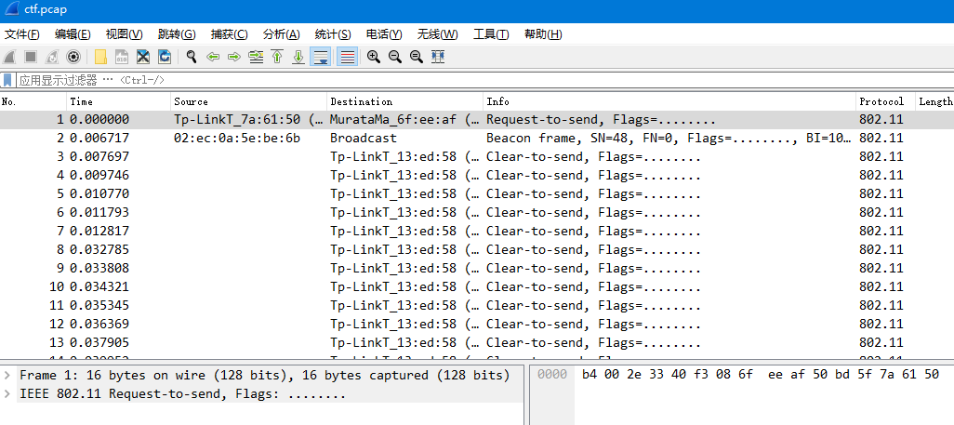Viewport: 954px width, 425px height.
Task: Open the 视图(V) menu
Action: [x=124, y=34]
